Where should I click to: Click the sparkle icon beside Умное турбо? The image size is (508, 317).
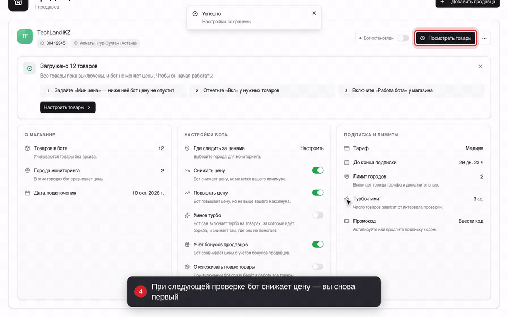pyautogui.click(x=187, y=215)
